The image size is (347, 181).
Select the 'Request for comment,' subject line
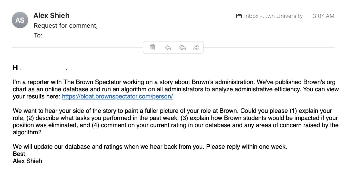[x=66, y=26]
